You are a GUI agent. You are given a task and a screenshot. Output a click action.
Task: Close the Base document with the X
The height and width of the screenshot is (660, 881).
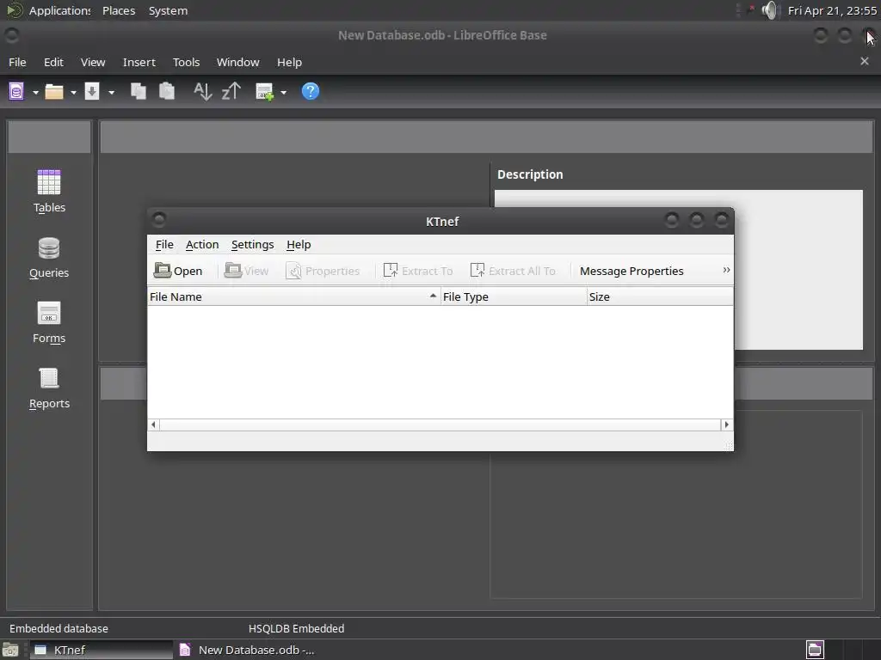(x=864, y=61)
